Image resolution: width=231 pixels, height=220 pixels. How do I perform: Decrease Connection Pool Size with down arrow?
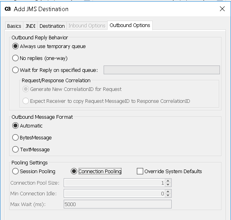tap(168, 185)
